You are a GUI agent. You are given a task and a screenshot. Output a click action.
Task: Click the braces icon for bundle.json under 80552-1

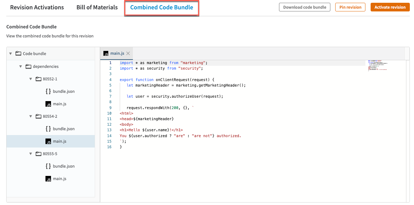click(x=49, y=91)
